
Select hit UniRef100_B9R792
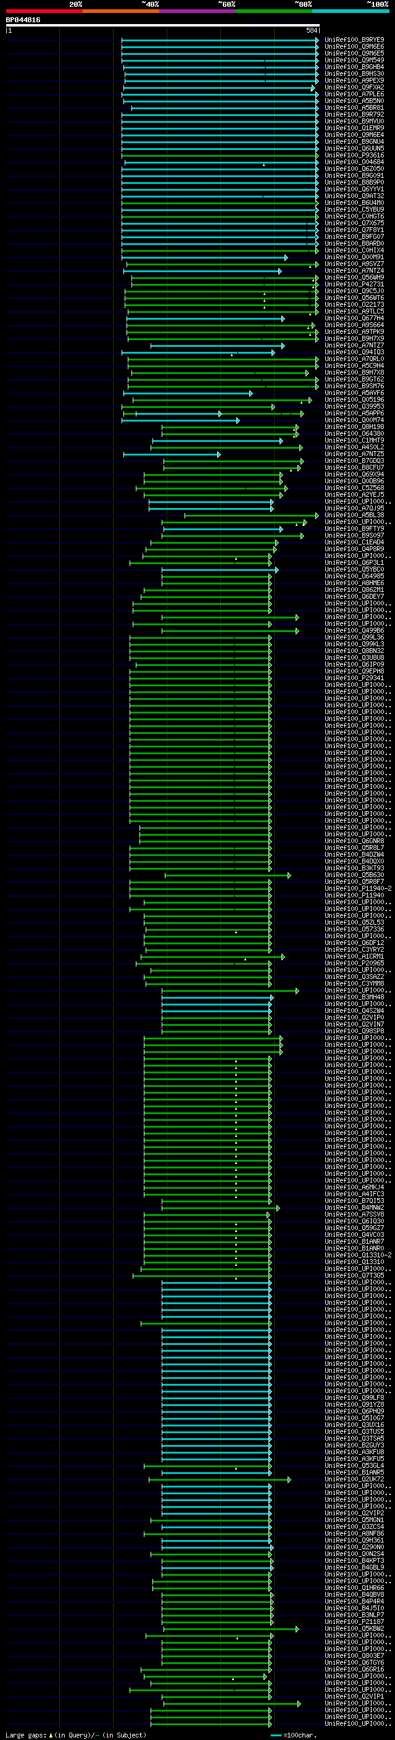tap(354, 114)
